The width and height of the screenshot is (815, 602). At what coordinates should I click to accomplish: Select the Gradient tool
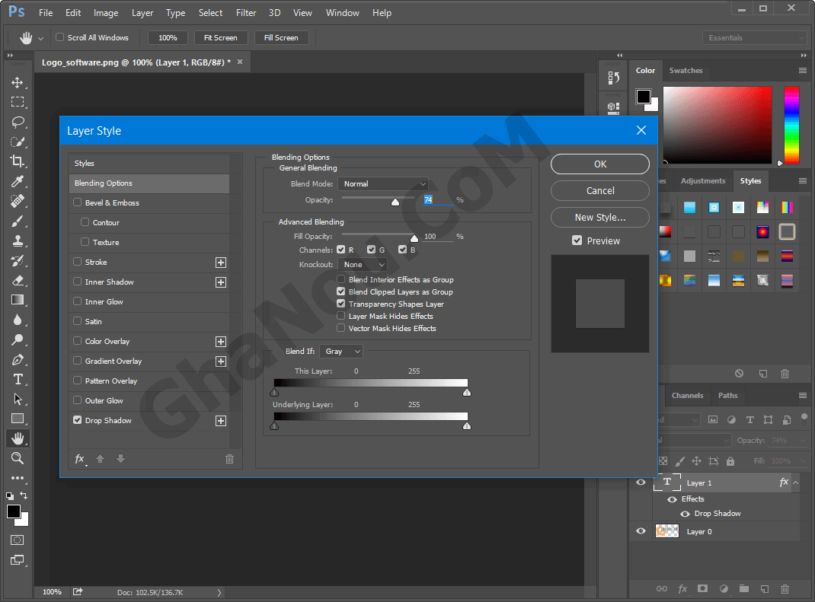[18, 300]
